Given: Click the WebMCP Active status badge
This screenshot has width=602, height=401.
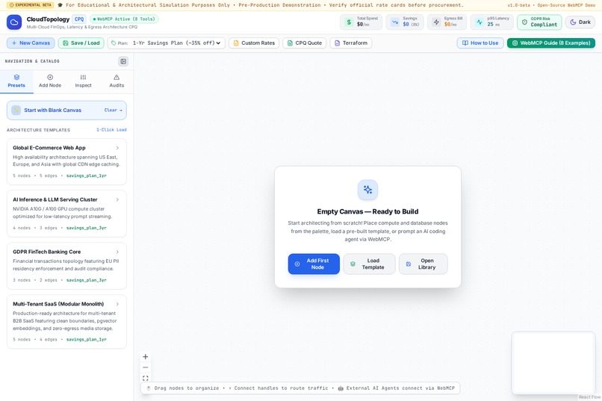Looking at the screenshot, I should [124, 19].
